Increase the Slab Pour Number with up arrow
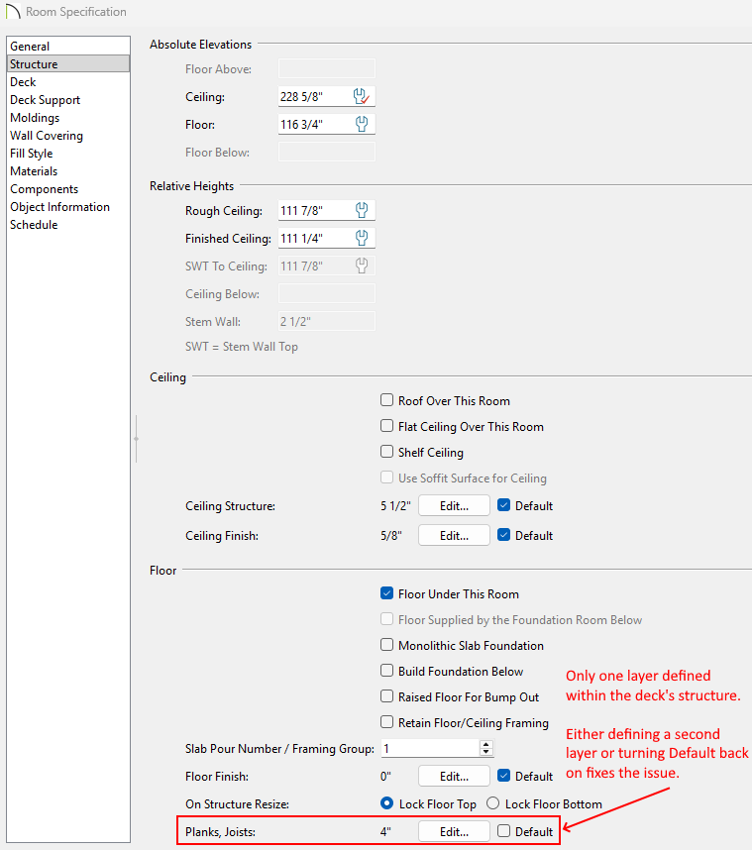This screenshot has width=752, height=850. coord(485,745)
